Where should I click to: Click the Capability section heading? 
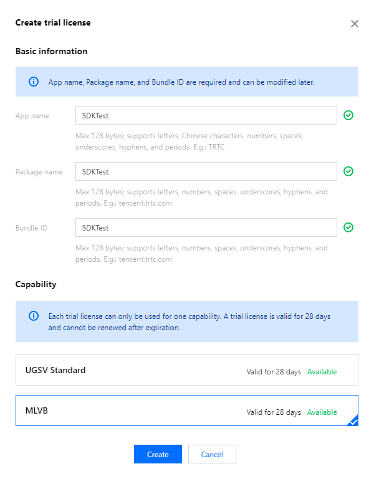click(x=36, y=284)
